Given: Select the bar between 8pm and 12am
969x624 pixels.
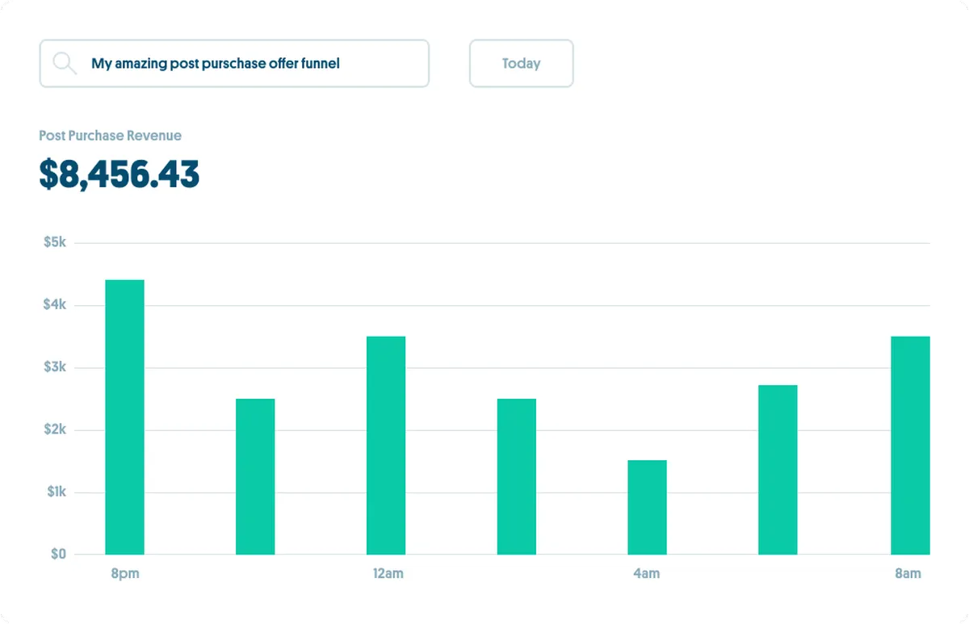Looking at the screenshot, I should tap(255, 476).
